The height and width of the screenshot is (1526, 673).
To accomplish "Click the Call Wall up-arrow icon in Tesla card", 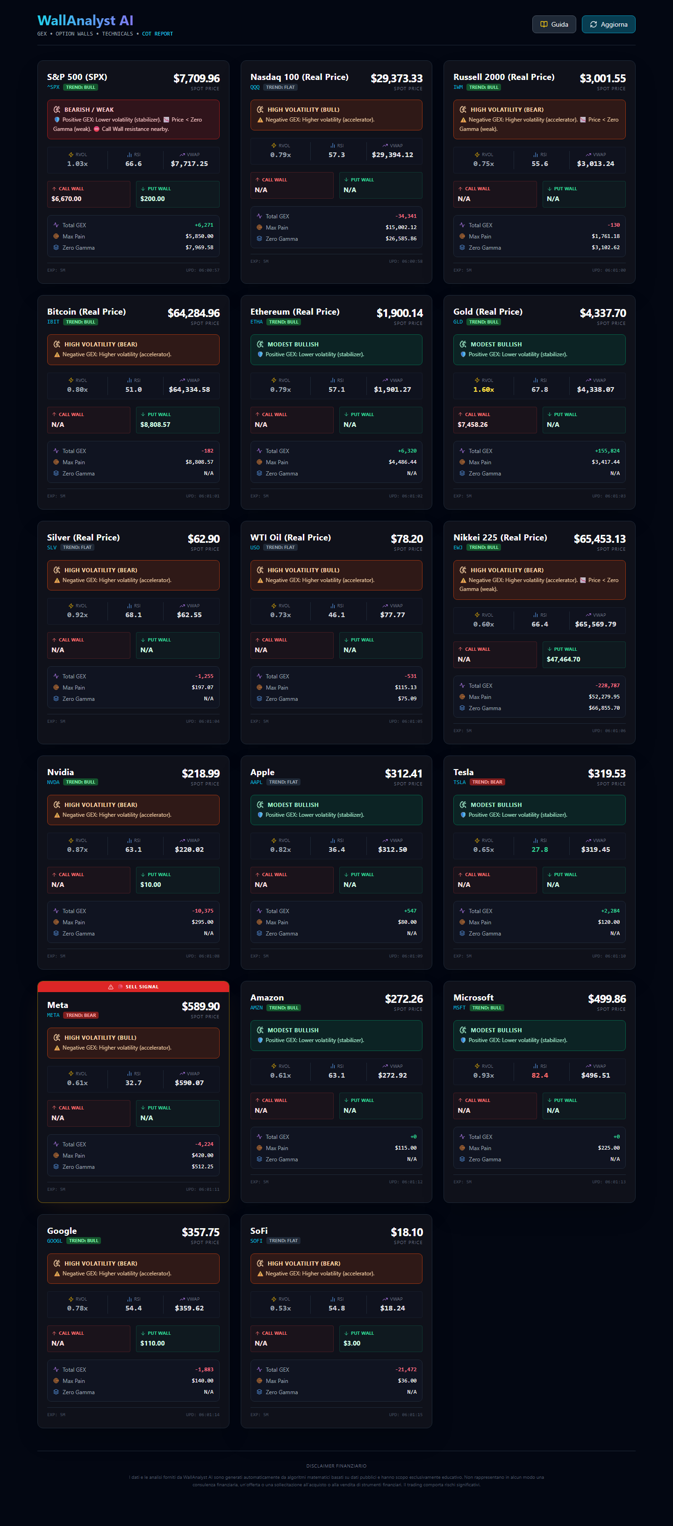I will [460, 874].
